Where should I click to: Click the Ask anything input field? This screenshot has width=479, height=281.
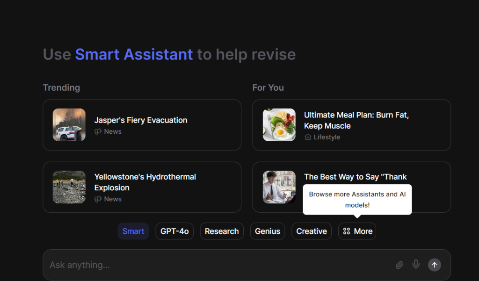tap(215, 265)
